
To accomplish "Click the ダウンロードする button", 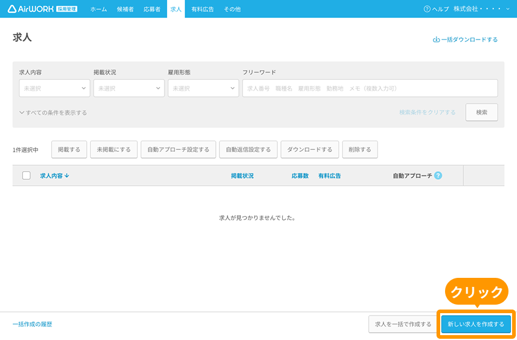I will click(x=310, y=149).
